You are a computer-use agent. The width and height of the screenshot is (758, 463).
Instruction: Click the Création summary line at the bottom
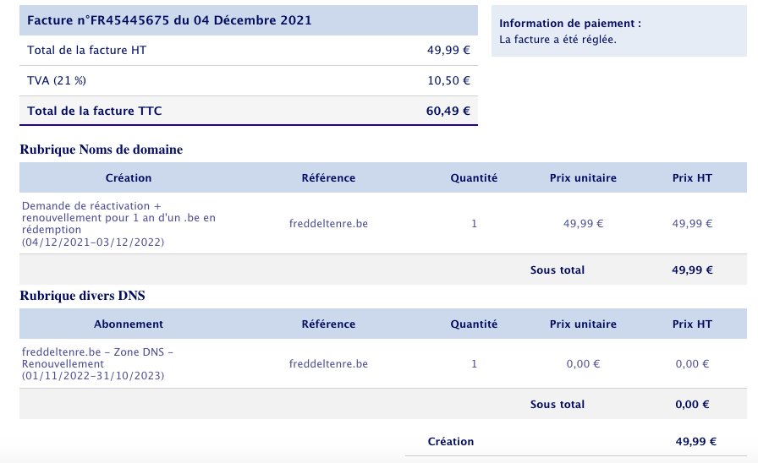[451, 442]
